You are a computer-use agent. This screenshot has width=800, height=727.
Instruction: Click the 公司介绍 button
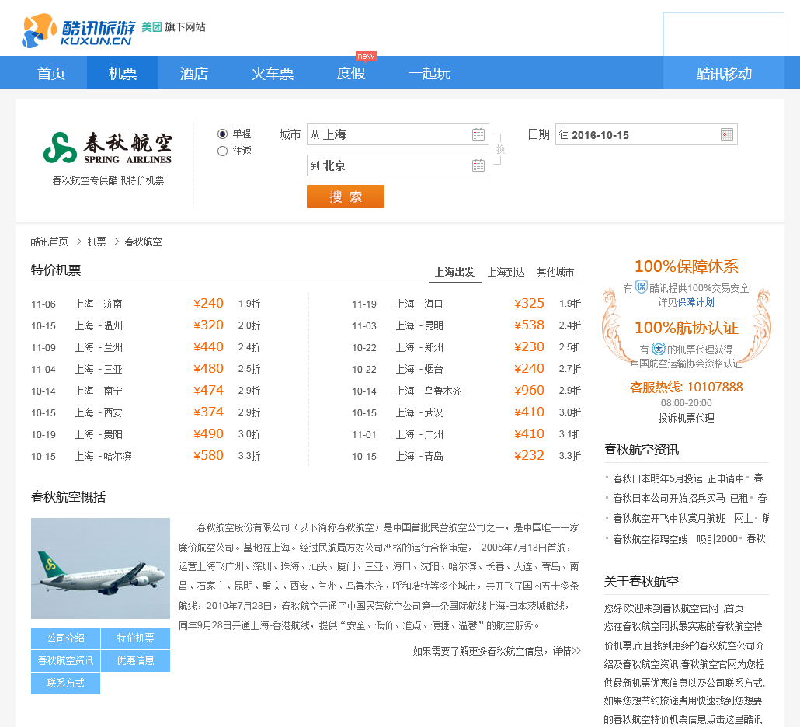65,638
